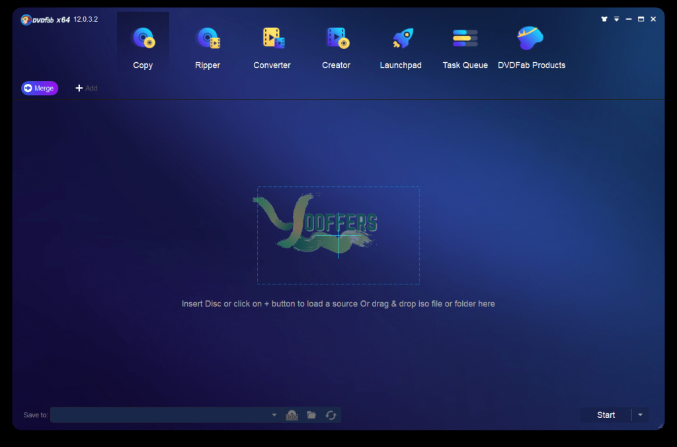Open the Copy module

click(143, 48)
